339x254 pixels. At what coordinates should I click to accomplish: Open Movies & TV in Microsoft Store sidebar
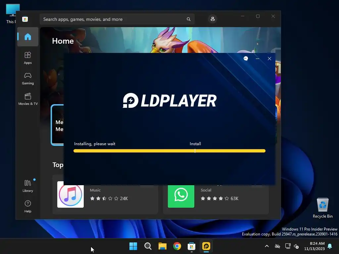(28, 99)
